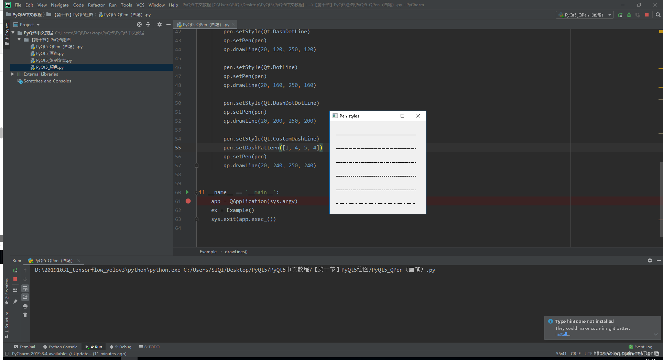Collapse the 【第十节】PyQt5绘图 folder
Screen dimensions: 663x360
click(x=20, y=40)
